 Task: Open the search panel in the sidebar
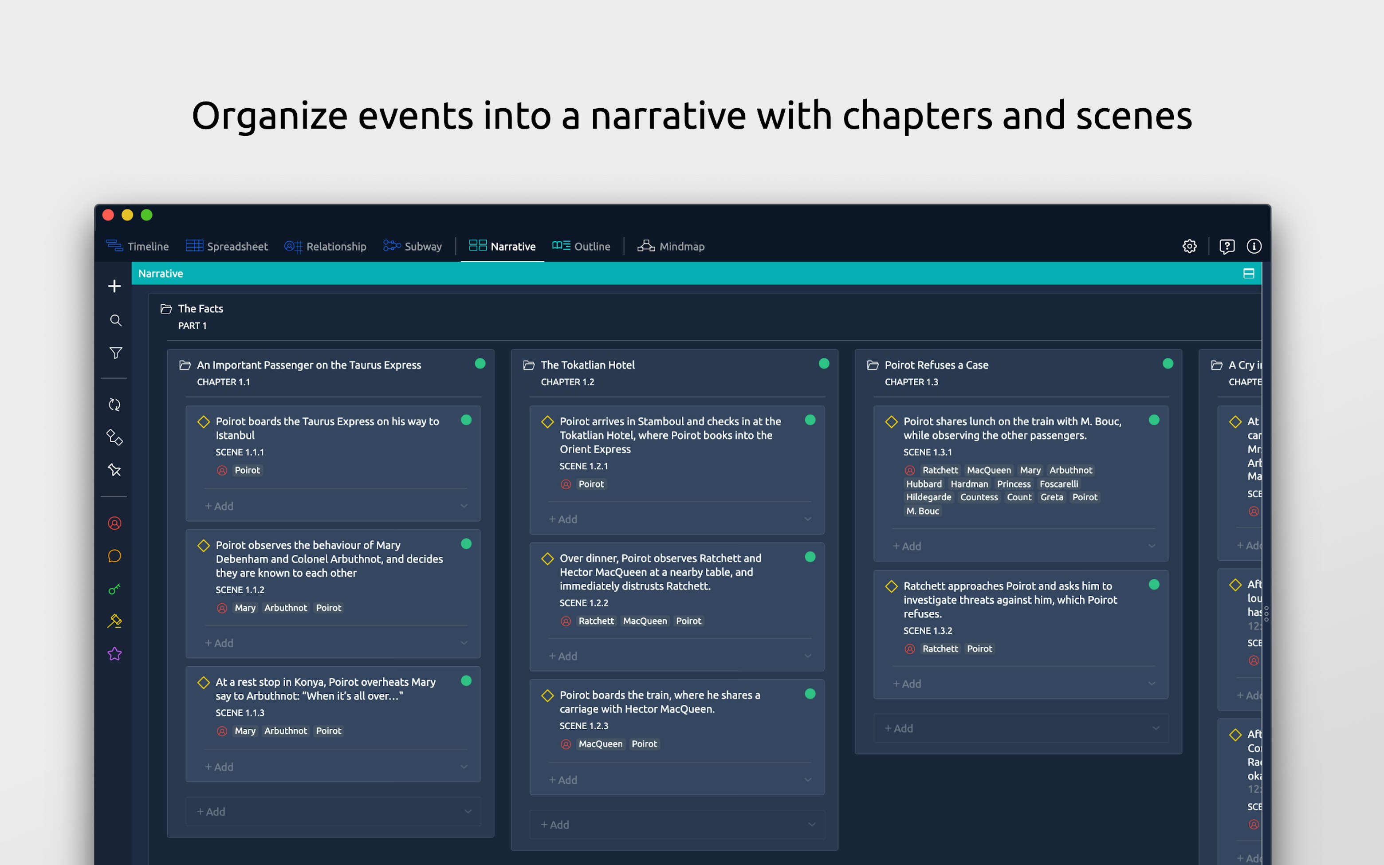(x=114, y=320)
